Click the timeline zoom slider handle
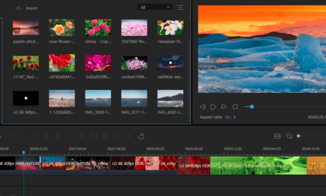The height and width of the screenshot is (196, 326). pyautogui.click(x=299, y=136)
